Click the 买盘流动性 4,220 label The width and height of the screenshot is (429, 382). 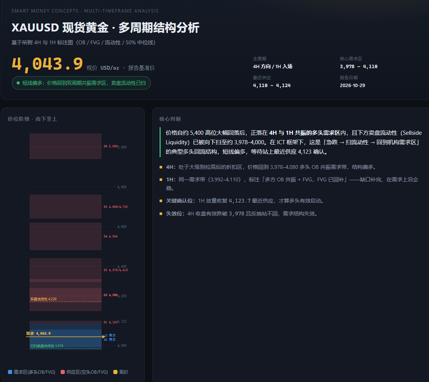point(44,299)
